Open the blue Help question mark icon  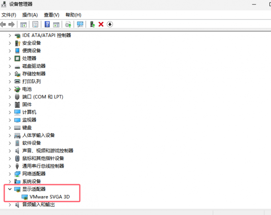(x=47, y=24)
